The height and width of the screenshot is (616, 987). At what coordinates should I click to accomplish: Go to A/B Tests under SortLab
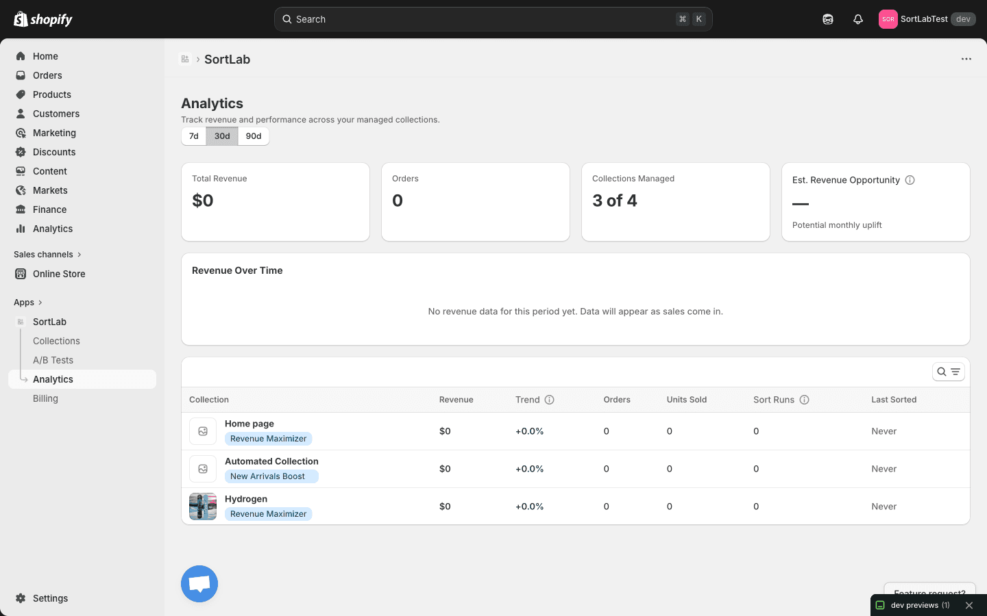53,360
